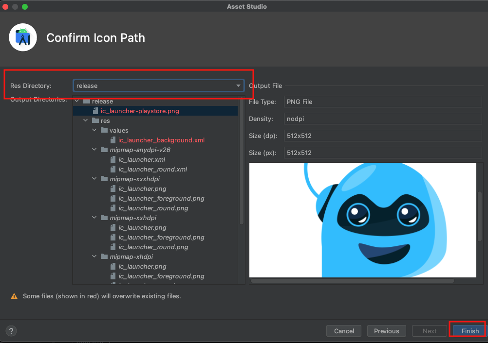This screenshot has height=343, width=488.
Task: Click the robot icon preview image
Action: [362, 220]
